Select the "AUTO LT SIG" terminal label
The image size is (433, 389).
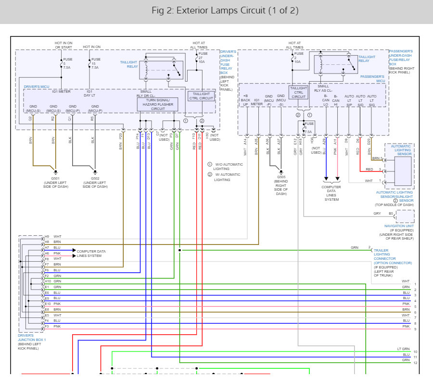click(372, 100)
